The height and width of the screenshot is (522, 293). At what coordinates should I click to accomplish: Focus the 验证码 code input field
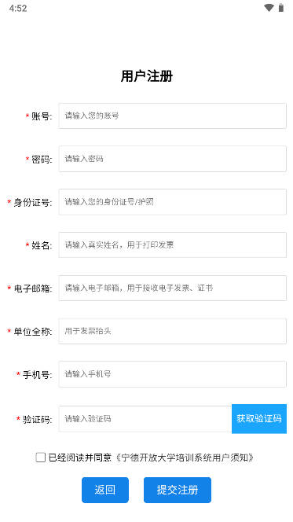(145, 419)
